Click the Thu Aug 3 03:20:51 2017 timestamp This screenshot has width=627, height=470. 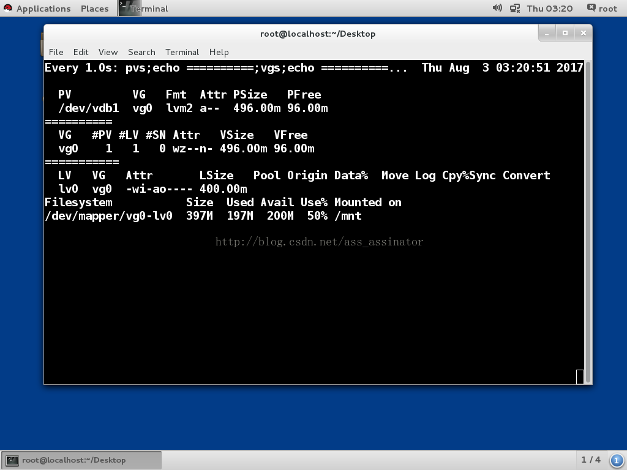(x=502, y=68)
